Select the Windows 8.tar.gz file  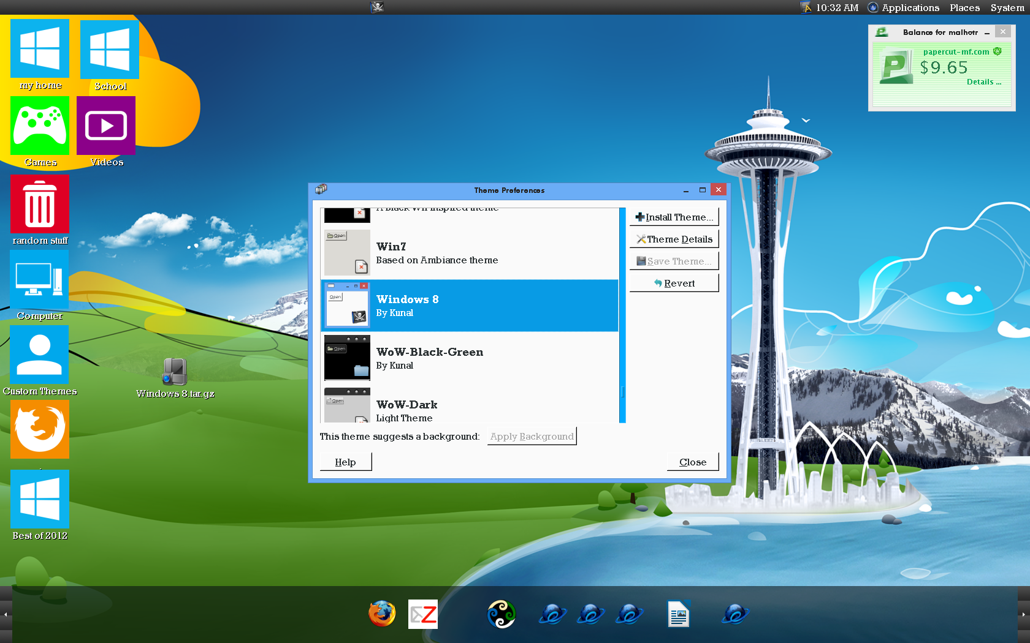[175, 372]
